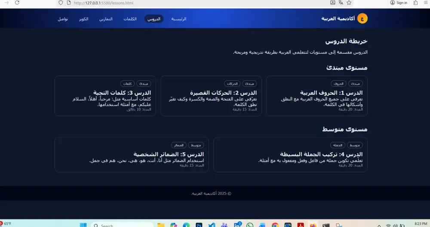Open the translate page icon
This screenshot has width=430, height=227.
coord(341,3)
